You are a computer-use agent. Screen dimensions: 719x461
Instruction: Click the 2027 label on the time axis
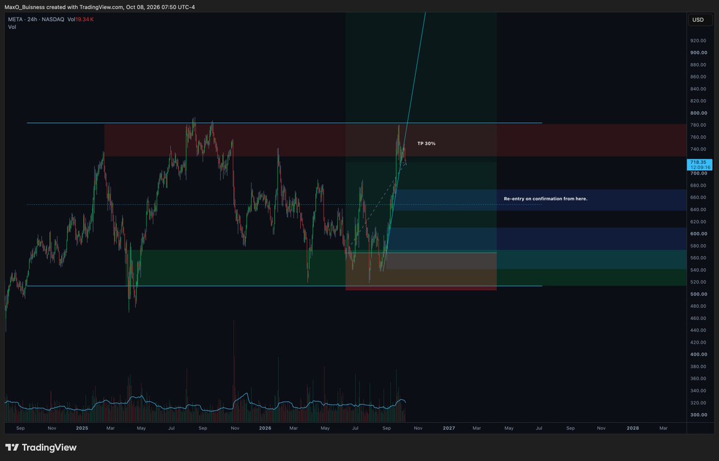449,429
